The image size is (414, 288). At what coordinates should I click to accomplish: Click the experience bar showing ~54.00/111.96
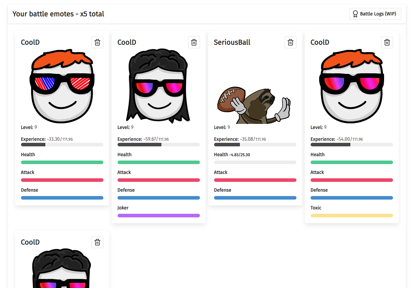(x=352, y=145)
